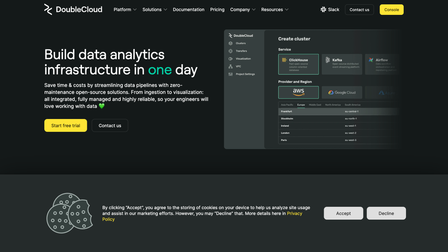This screenshot has width=448, height=252.
Task: Click the DoubleCloud logo in header
Action: pos(73,9)
